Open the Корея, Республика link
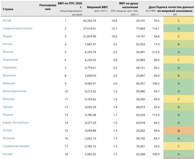 tap(16, 123)
